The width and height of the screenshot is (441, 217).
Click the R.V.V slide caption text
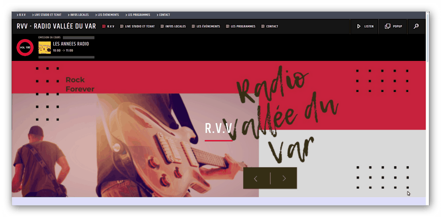coord(218,128)
